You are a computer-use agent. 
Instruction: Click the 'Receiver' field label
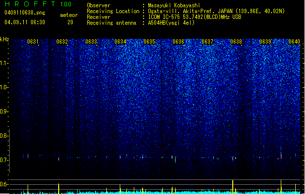[98, 17]
